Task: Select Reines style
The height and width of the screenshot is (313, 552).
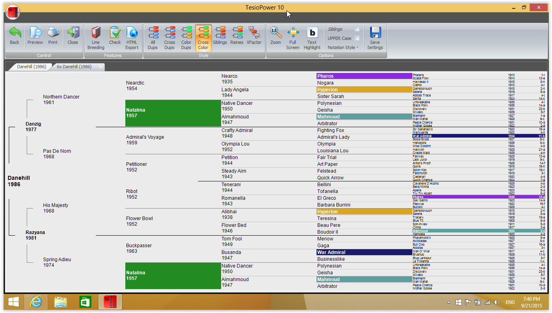Action: pos(237,36)
